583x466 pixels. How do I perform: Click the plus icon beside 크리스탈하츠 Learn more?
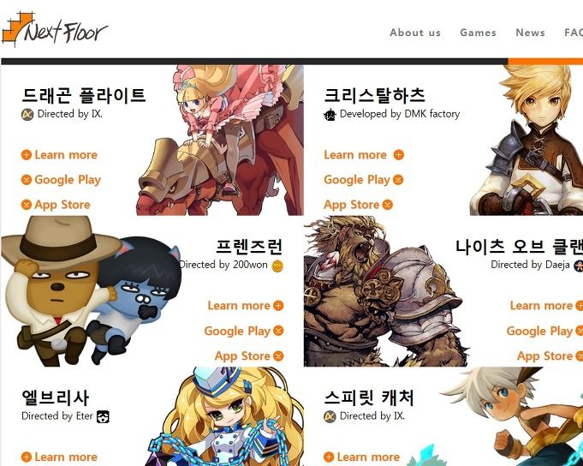pyautogui.click(x=399, y=155)
